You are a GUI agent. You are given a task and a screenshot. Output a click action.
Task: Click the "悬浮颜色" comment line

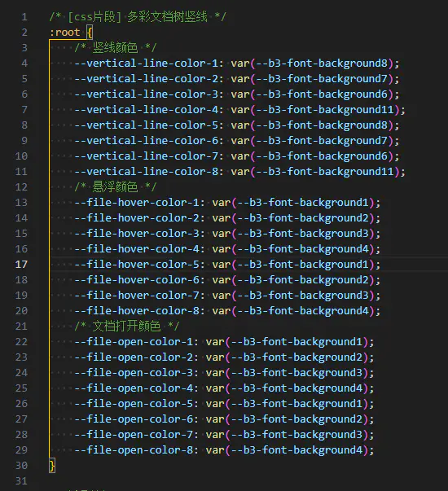(x=115, y=187)
